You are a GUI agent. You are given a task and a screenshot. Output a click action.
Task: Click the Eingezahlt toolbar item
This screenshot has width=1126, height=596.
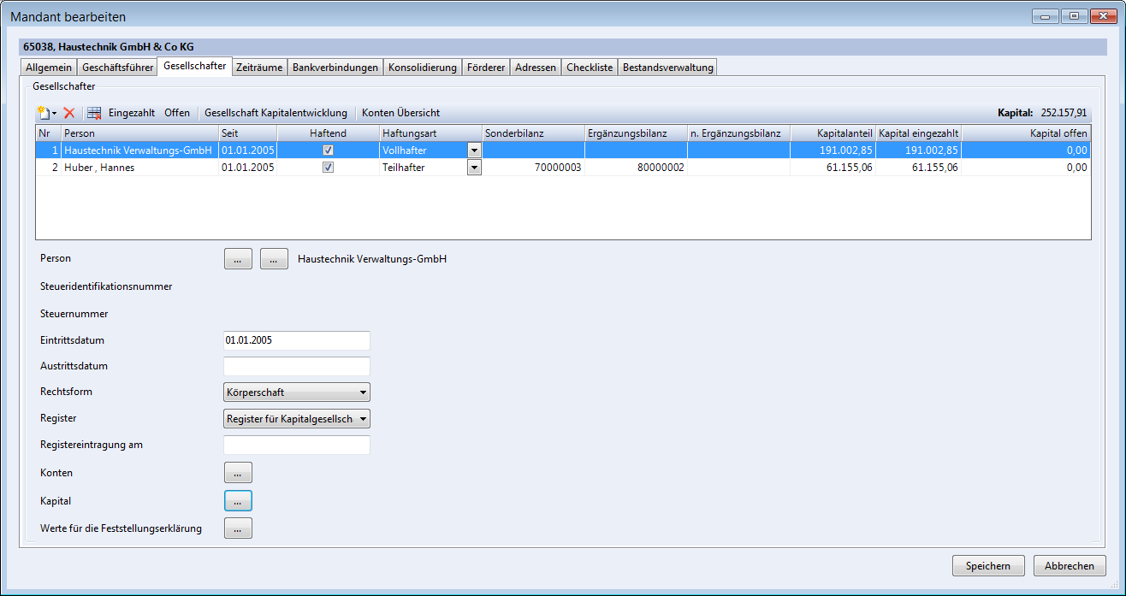(131, 113)
